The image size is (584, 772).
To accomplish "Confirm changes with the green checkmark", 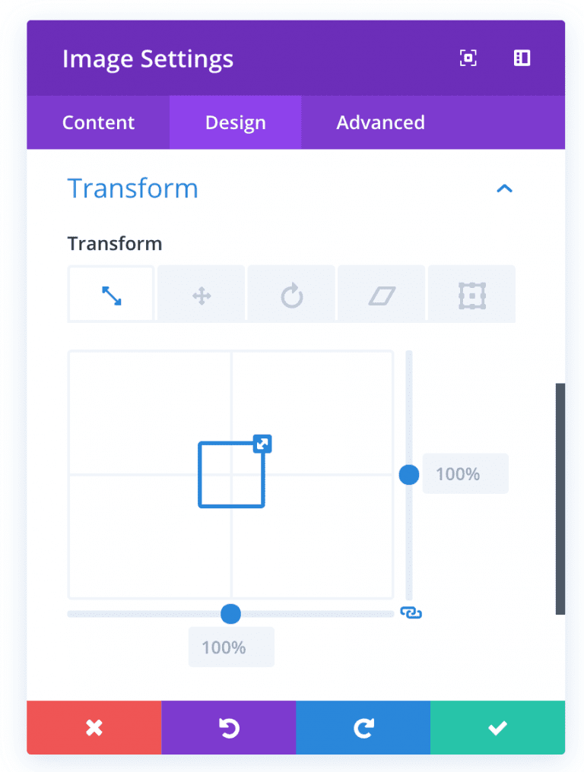I will (497, 727).
